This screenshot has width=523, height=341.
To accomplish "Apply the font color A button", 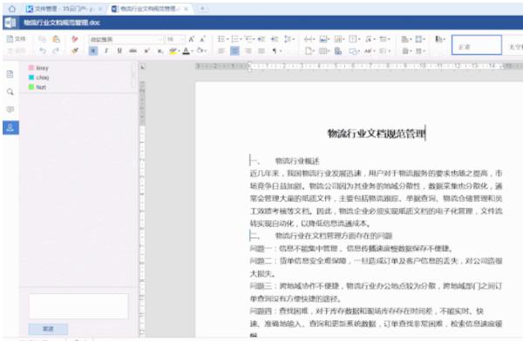I will 187,51.
